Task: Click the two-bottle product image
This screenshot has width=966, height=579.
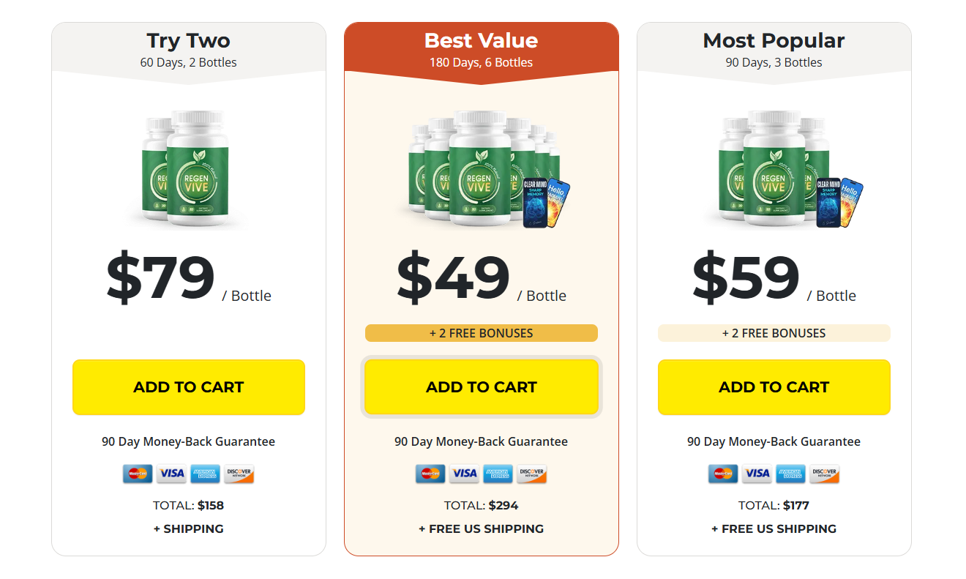Action: point(187,168)
